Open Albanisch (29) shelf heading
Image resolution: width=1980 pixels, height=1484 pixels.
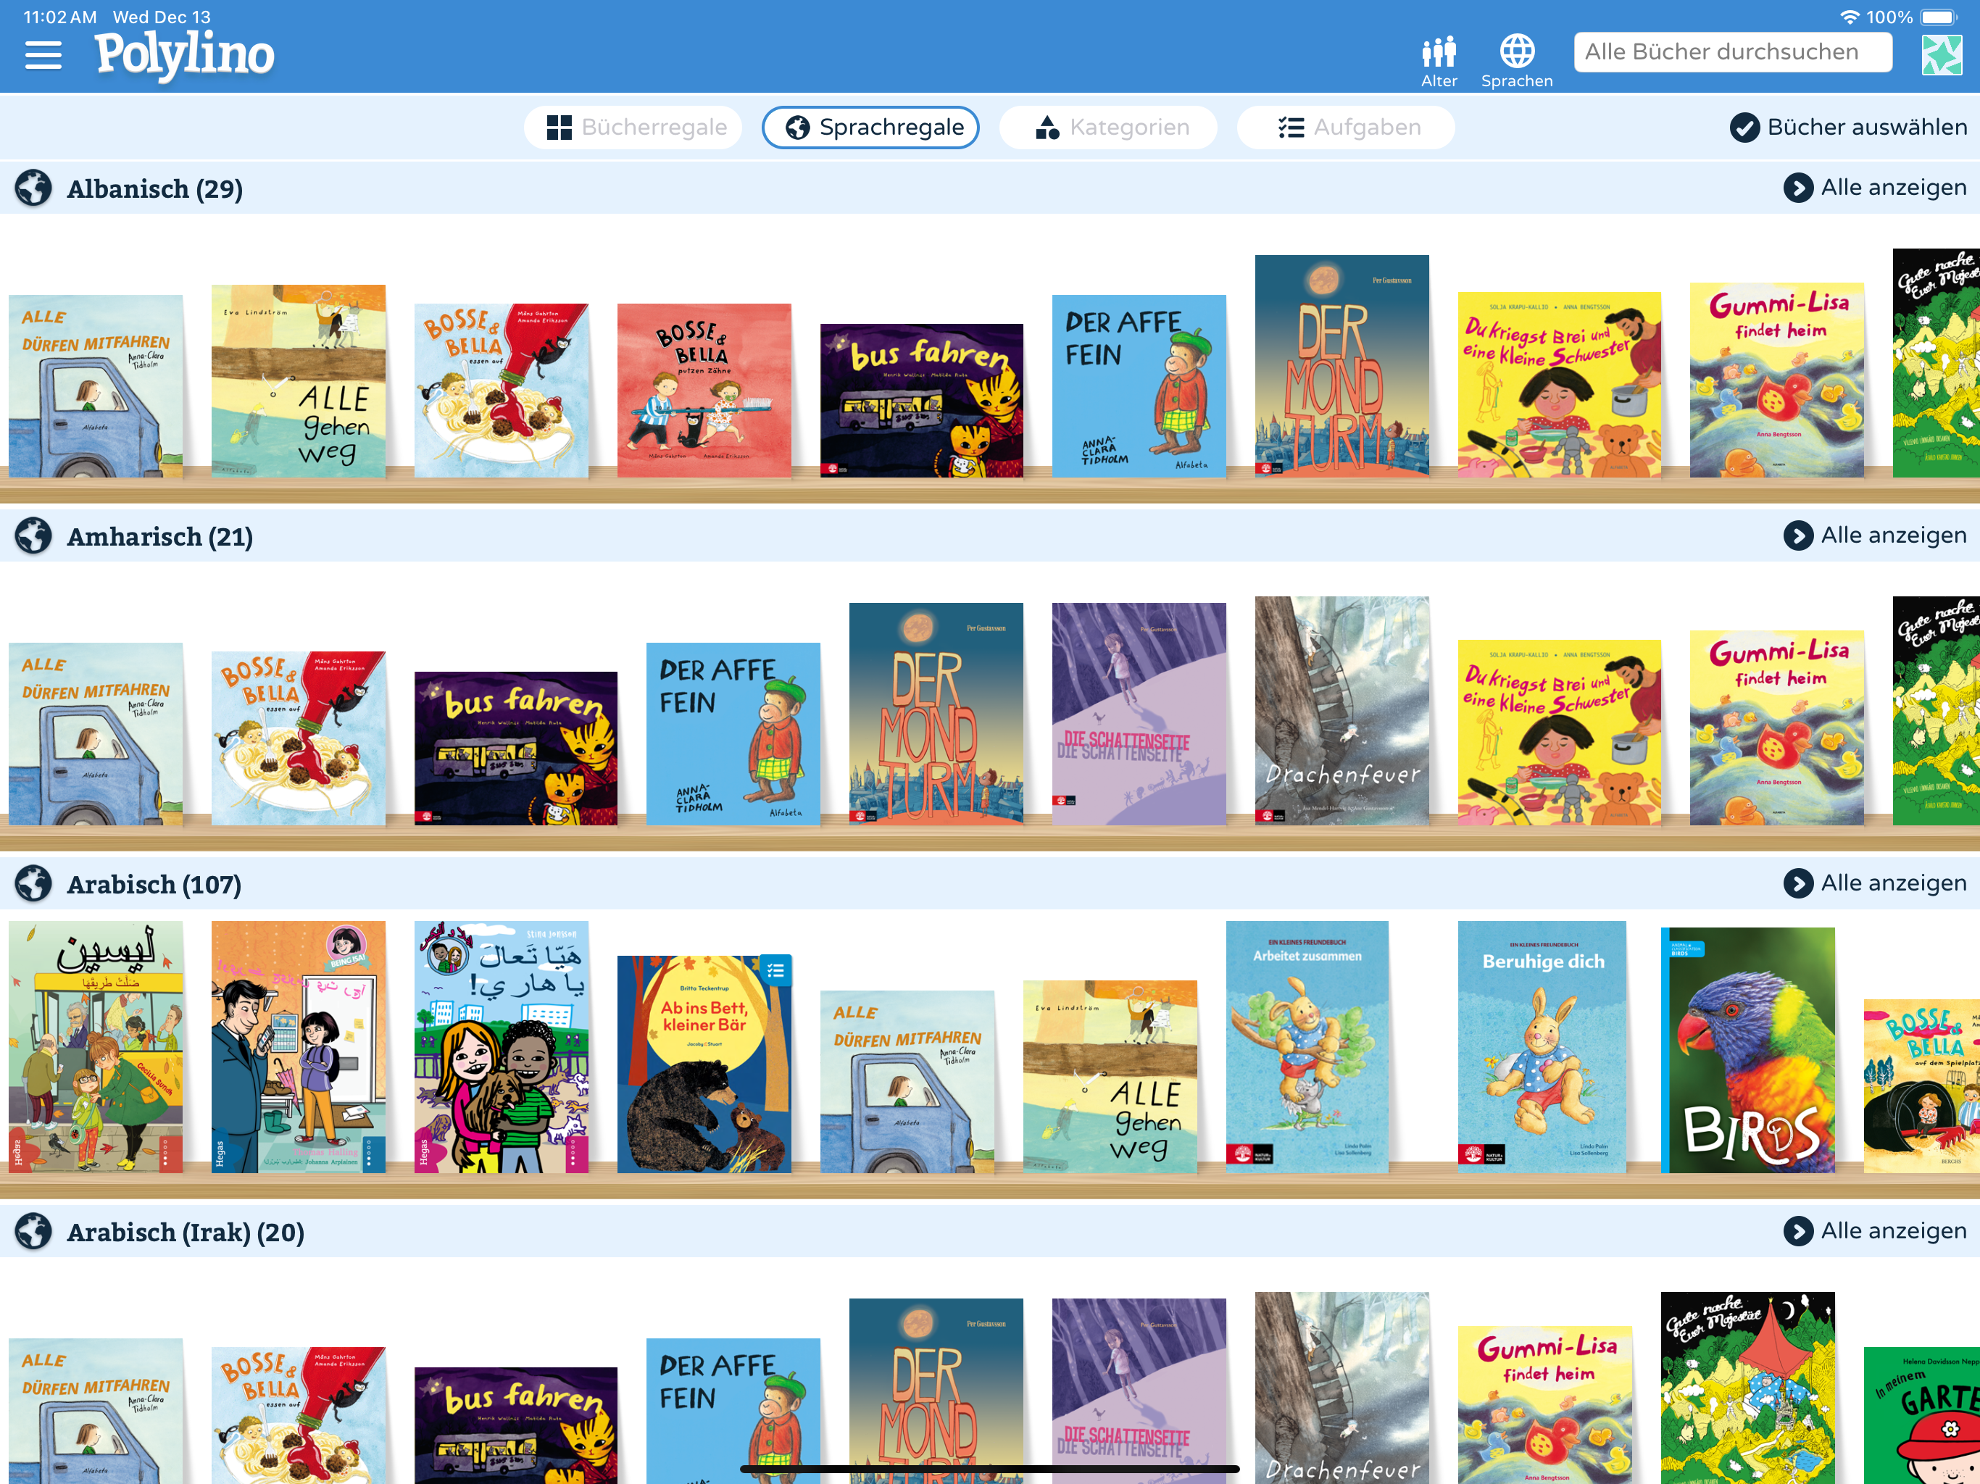tap(155, 189)
